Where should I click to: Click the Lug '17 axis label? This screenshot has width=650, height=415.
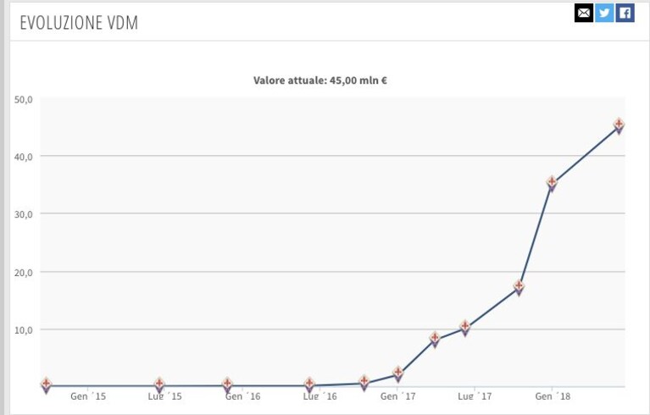point(475,396)
